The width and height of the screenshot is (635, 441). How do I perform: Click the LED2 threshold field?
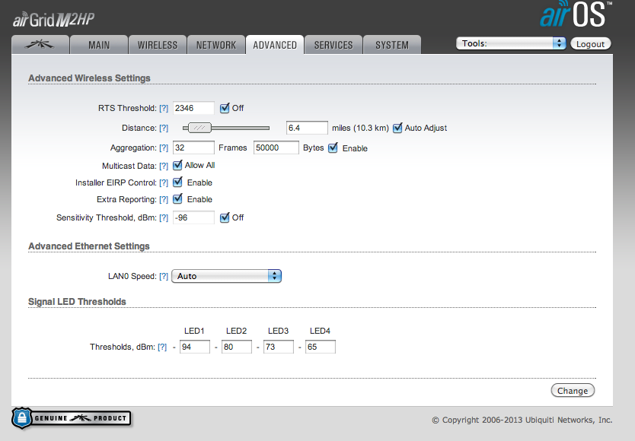tap(237, 347)
